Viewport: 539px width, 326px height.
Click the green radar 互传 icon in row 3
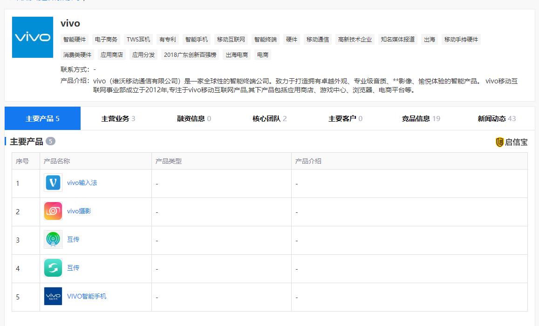click(53, 240)
